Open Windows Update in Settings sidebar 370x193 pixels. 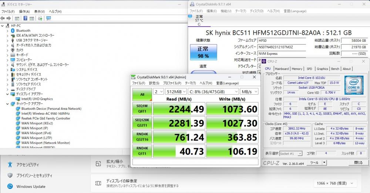click(x=31, y=186)
